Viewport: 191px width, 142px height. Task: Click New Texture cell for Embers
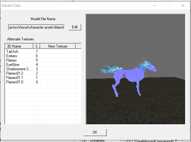[x=58, y=56]
